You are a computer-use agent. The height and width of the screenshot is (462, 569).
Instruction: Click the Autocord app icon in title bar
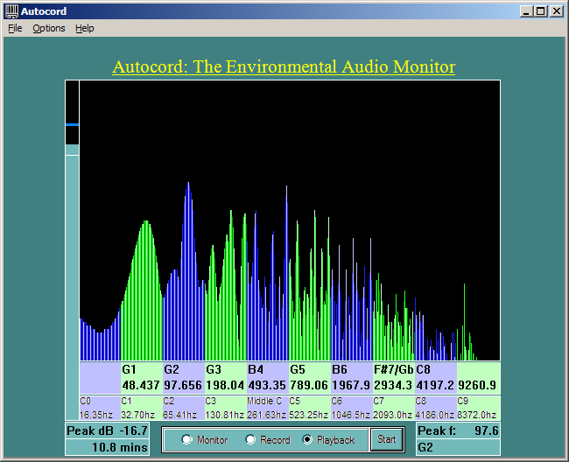12,11
